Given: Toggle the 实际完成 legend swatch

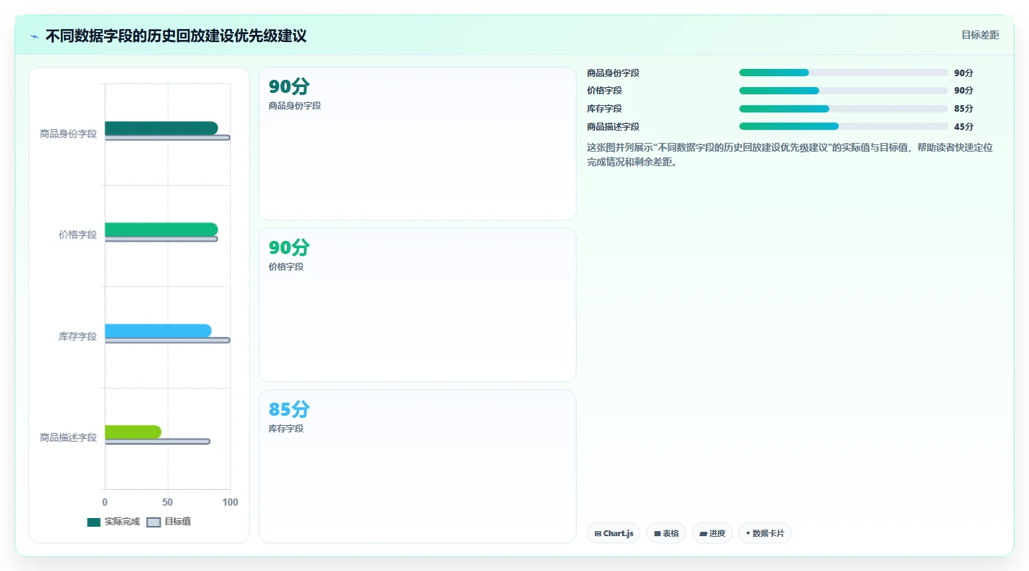Looking at the screenshot, I should click(x=94, y=522).
